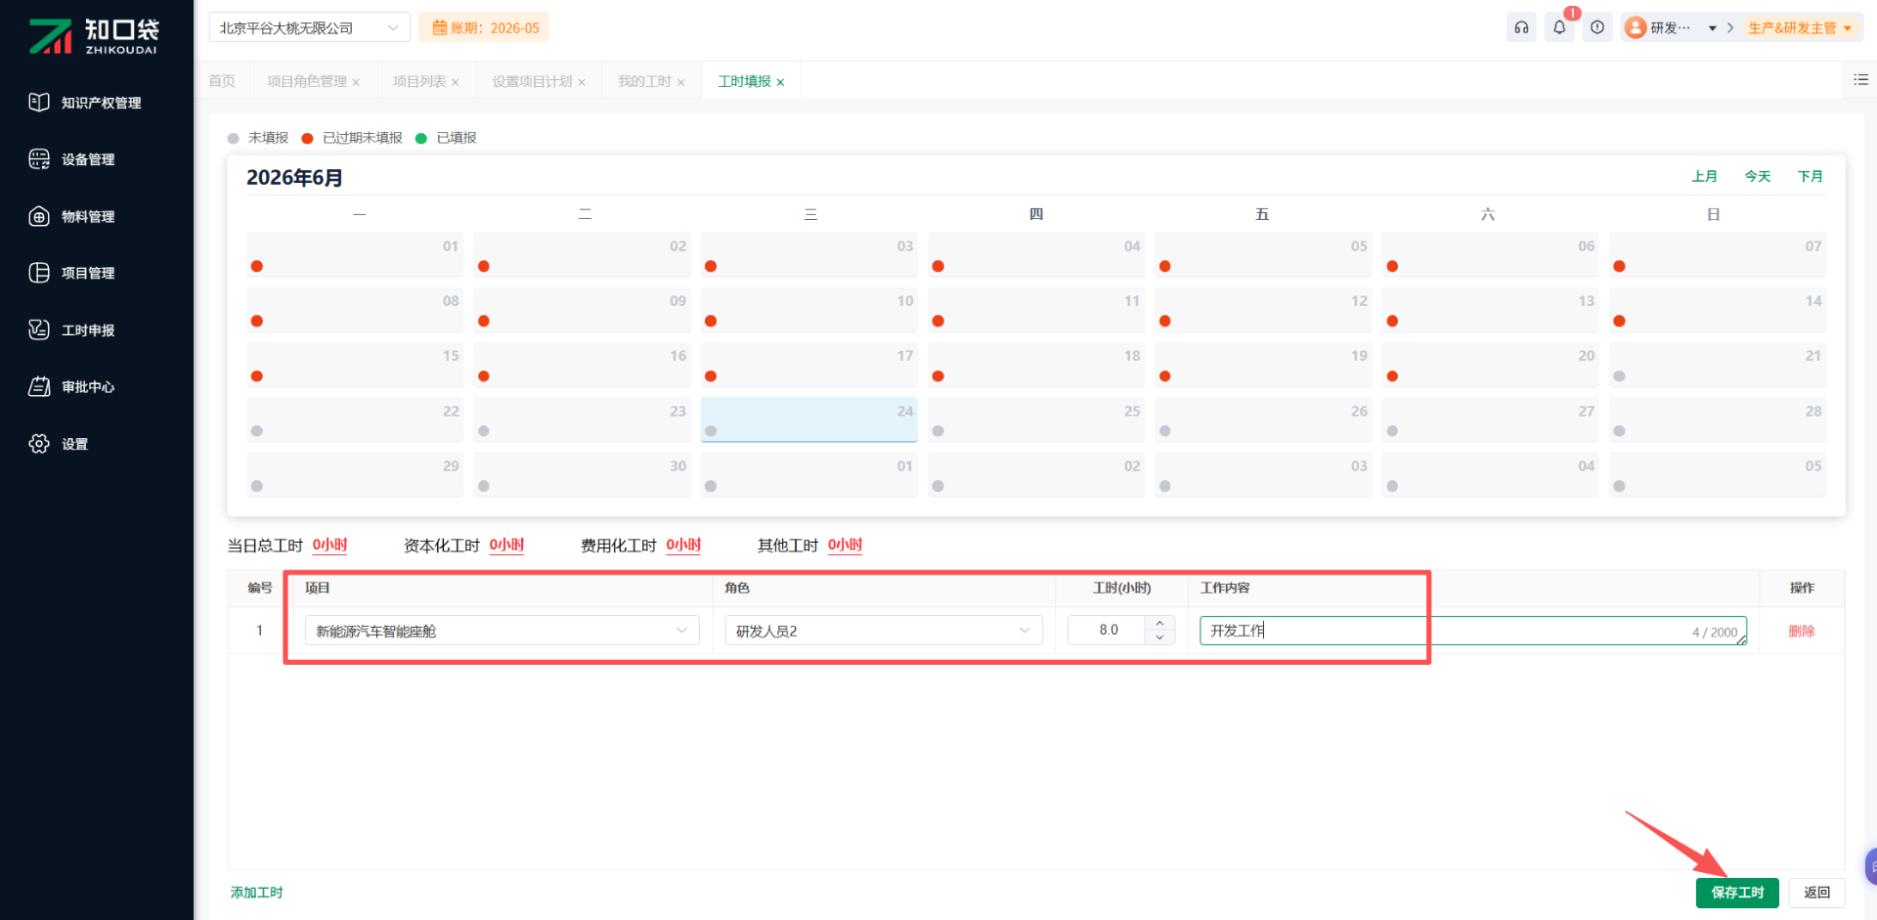Open the 项目 dropdown for row 1

coord(502,631)
